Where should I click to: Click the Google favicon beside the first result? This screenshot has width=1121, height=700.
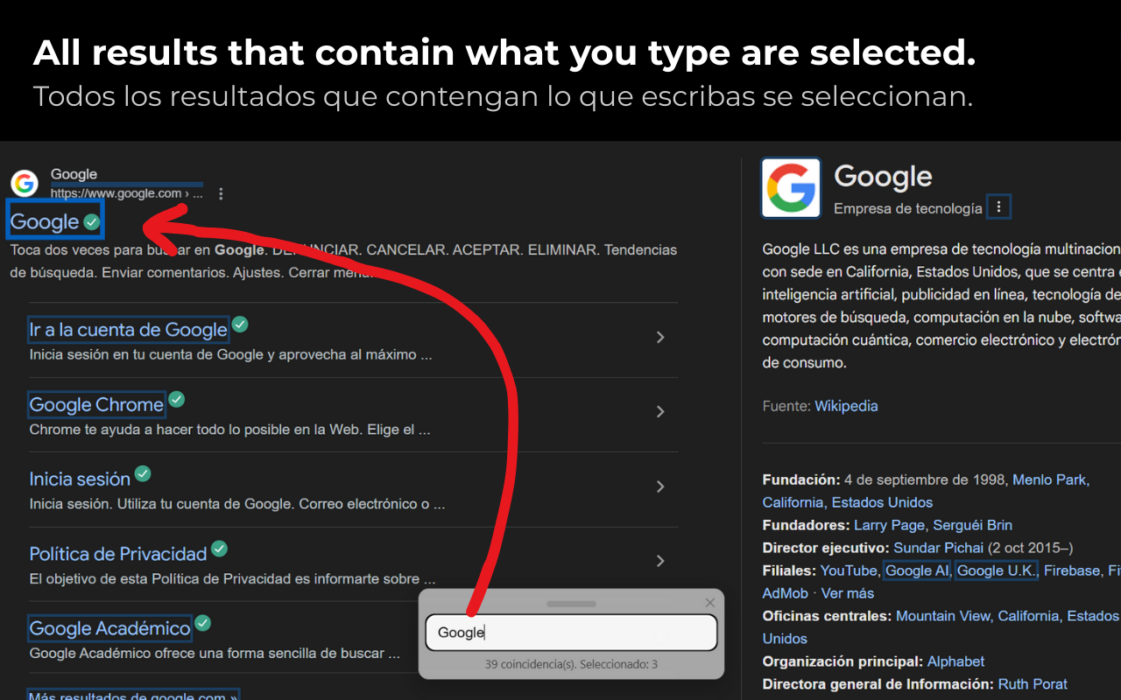(x=25, y=184)
